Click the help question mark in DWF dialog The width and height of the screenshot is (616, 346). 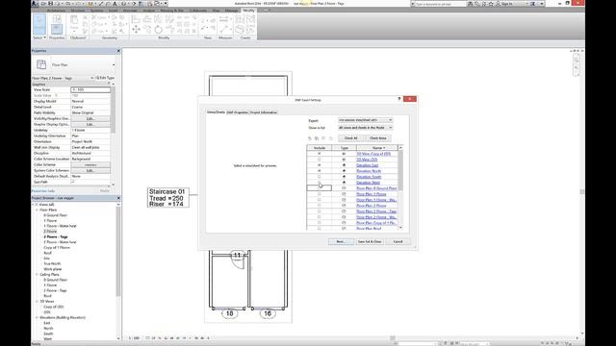click(x=399, y=99)
